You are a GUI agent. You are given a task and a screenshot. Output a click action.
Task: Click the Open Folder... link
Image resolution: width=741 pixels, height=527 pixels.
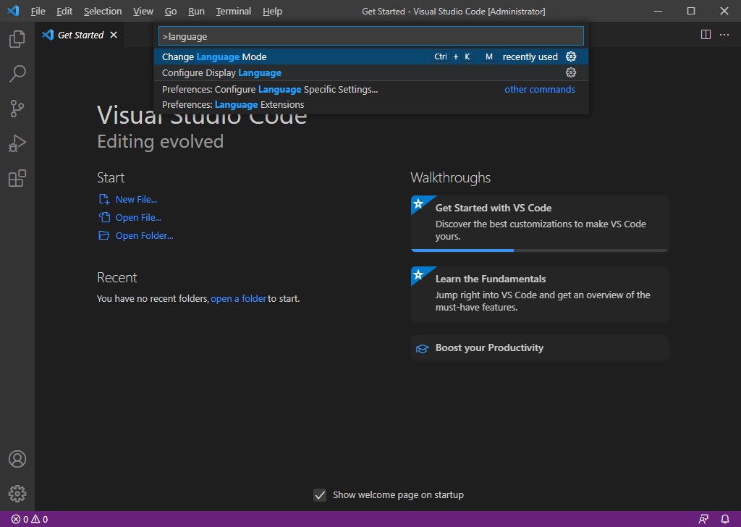point(144,235)
